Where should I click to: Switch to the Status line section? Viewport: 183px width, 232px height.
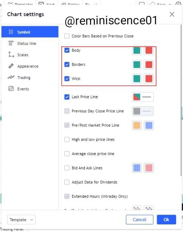click(27, 43)
